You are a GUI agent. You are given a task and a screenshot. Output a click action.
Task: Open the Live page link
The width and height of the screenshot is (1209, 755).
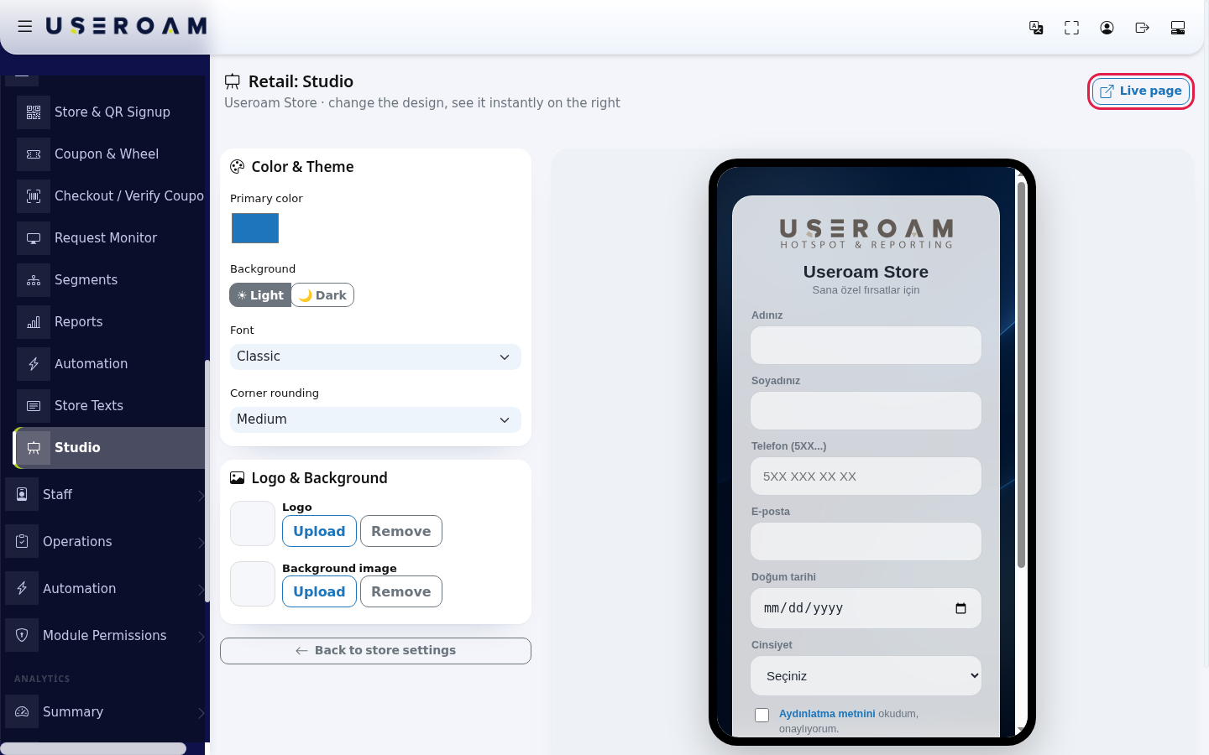[x=1141, y=91]
